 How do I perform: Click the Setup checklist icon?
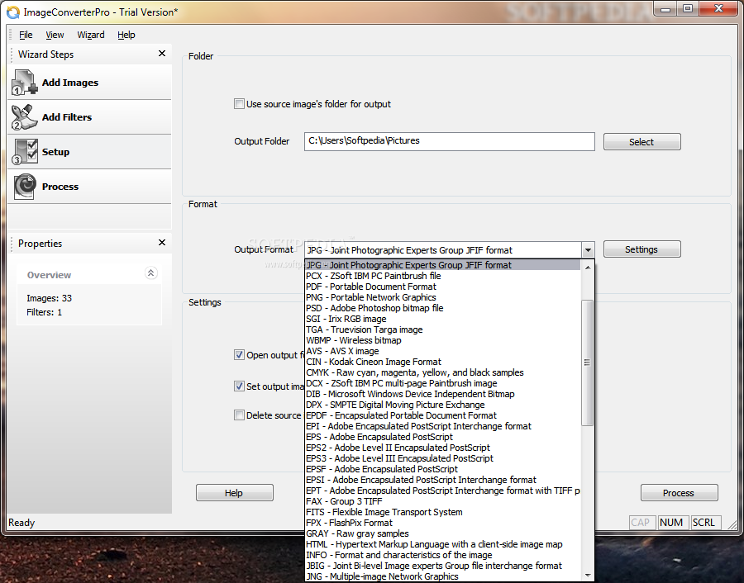(x=25, y=152)
